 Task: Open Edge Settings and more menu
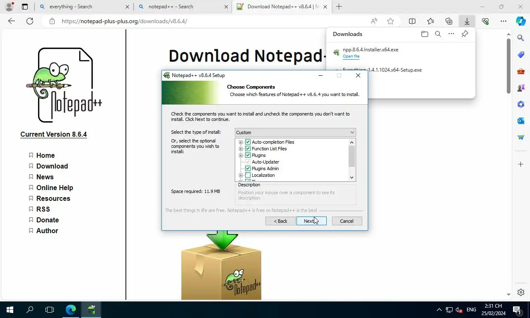click(x=503, y=21)
